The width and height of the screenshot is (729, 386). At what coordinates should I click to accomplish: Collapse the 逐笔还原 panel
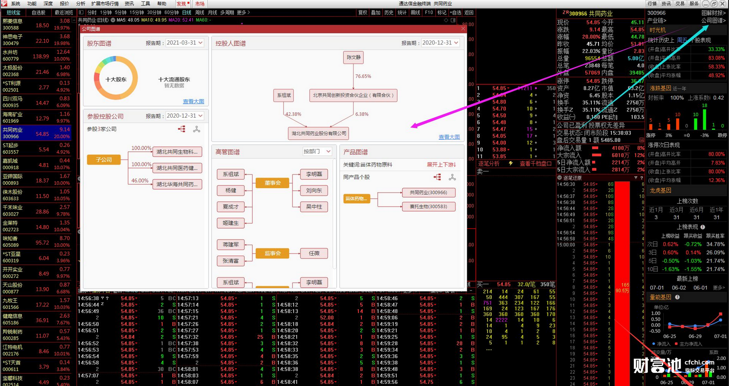pyautogui.click(x=560, y=178)
